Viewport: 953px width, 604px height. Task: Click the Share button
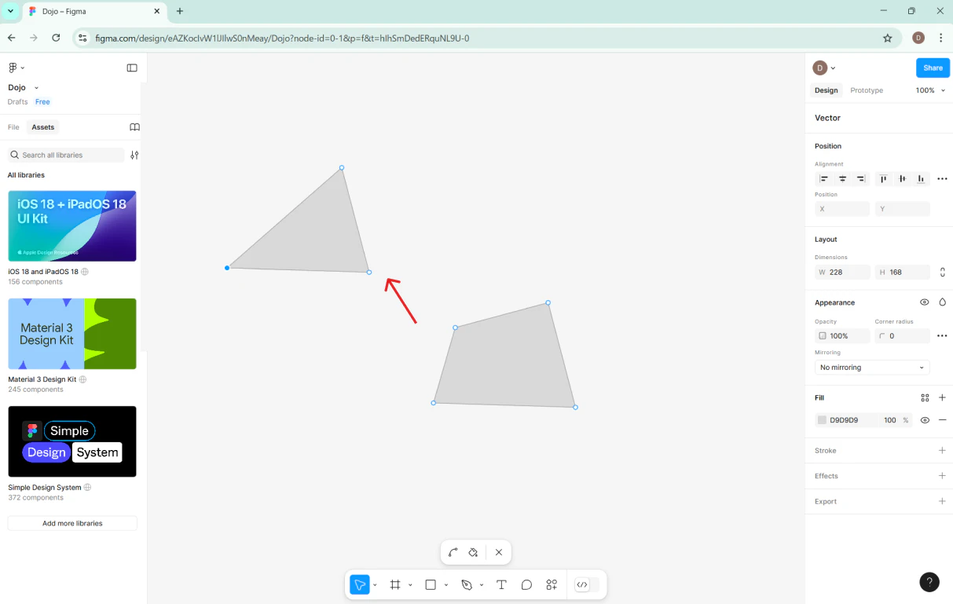pos(933,68)
